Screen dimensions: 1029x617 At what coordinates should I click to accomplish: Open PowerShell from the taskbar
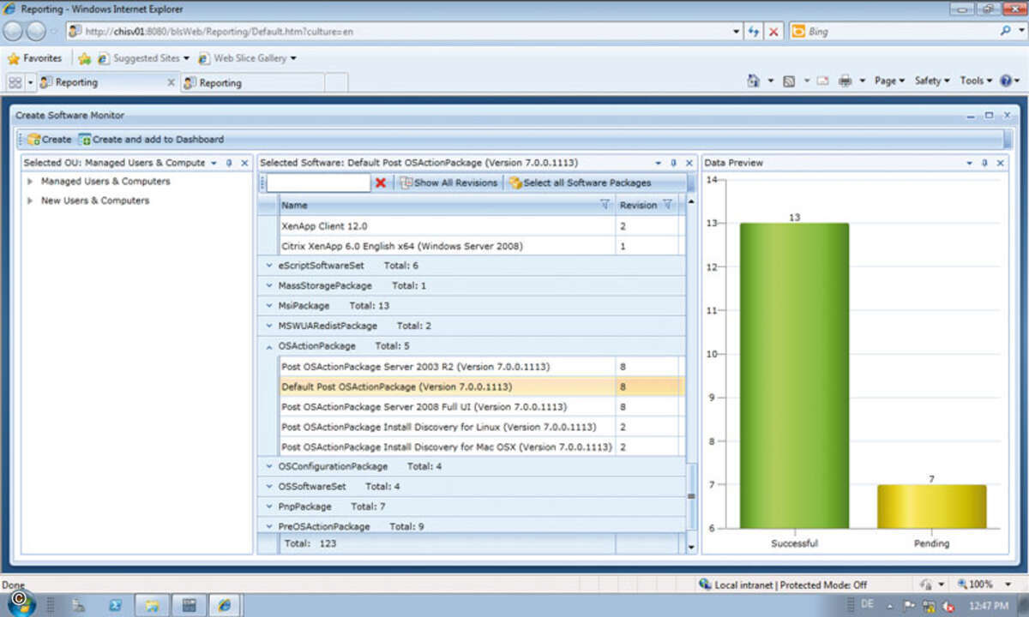[x=115, y=605]
